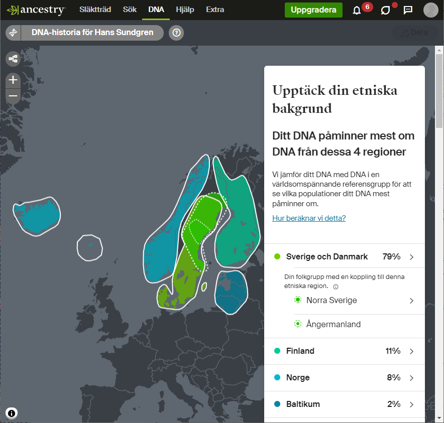This screenshot has width=444, height=423.
Task: Click the Faroe Islands circle on map
Action: pyautogui.click(x=90, y=248)
